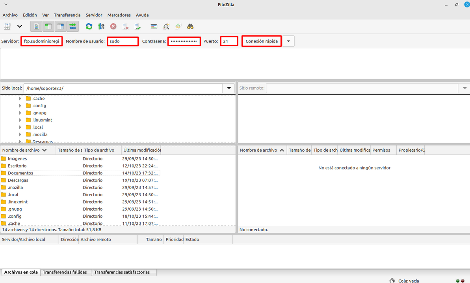Click the Sitio local path field

pyautogui.click(x=123, y=88)
